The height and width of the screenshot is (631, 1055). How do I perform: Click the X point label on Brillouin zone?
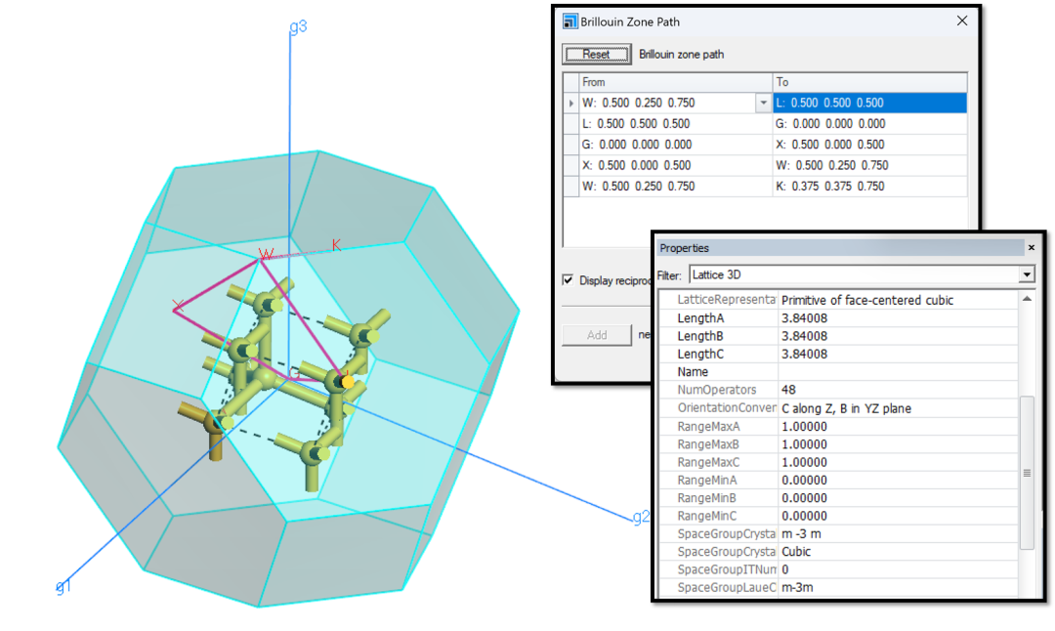tap(178, 306)
